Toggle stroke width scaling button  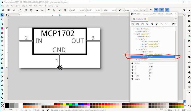(151, 10)
